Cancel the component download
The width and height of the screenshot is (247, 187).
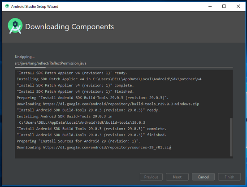pos(203,177)
